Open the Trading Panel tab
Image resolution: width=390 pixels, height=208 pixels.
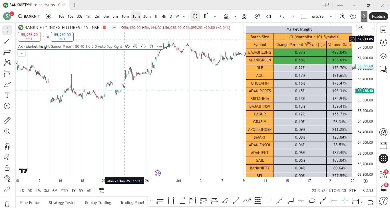coord(132,203)
